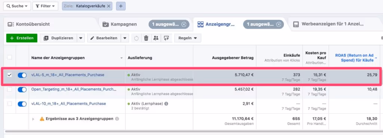Viewport: 383px width, 138px height.
Task: Click the 2 bestätigt status text
Action: (140, 108)
